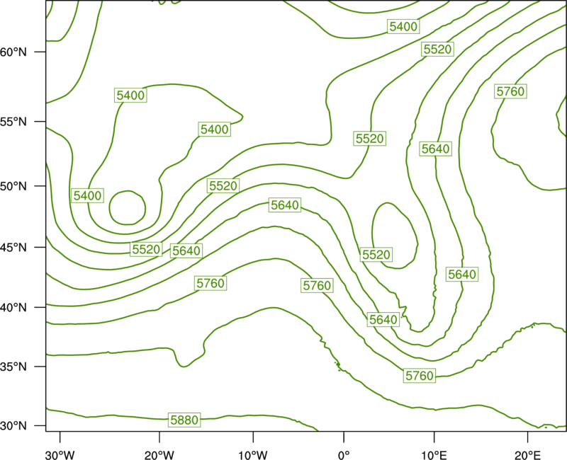The width and height of the screenshot is (567, 460).
Task: Click the easternmost 5760 contour label
Action: pyautogui.click(x=510, y=91)
